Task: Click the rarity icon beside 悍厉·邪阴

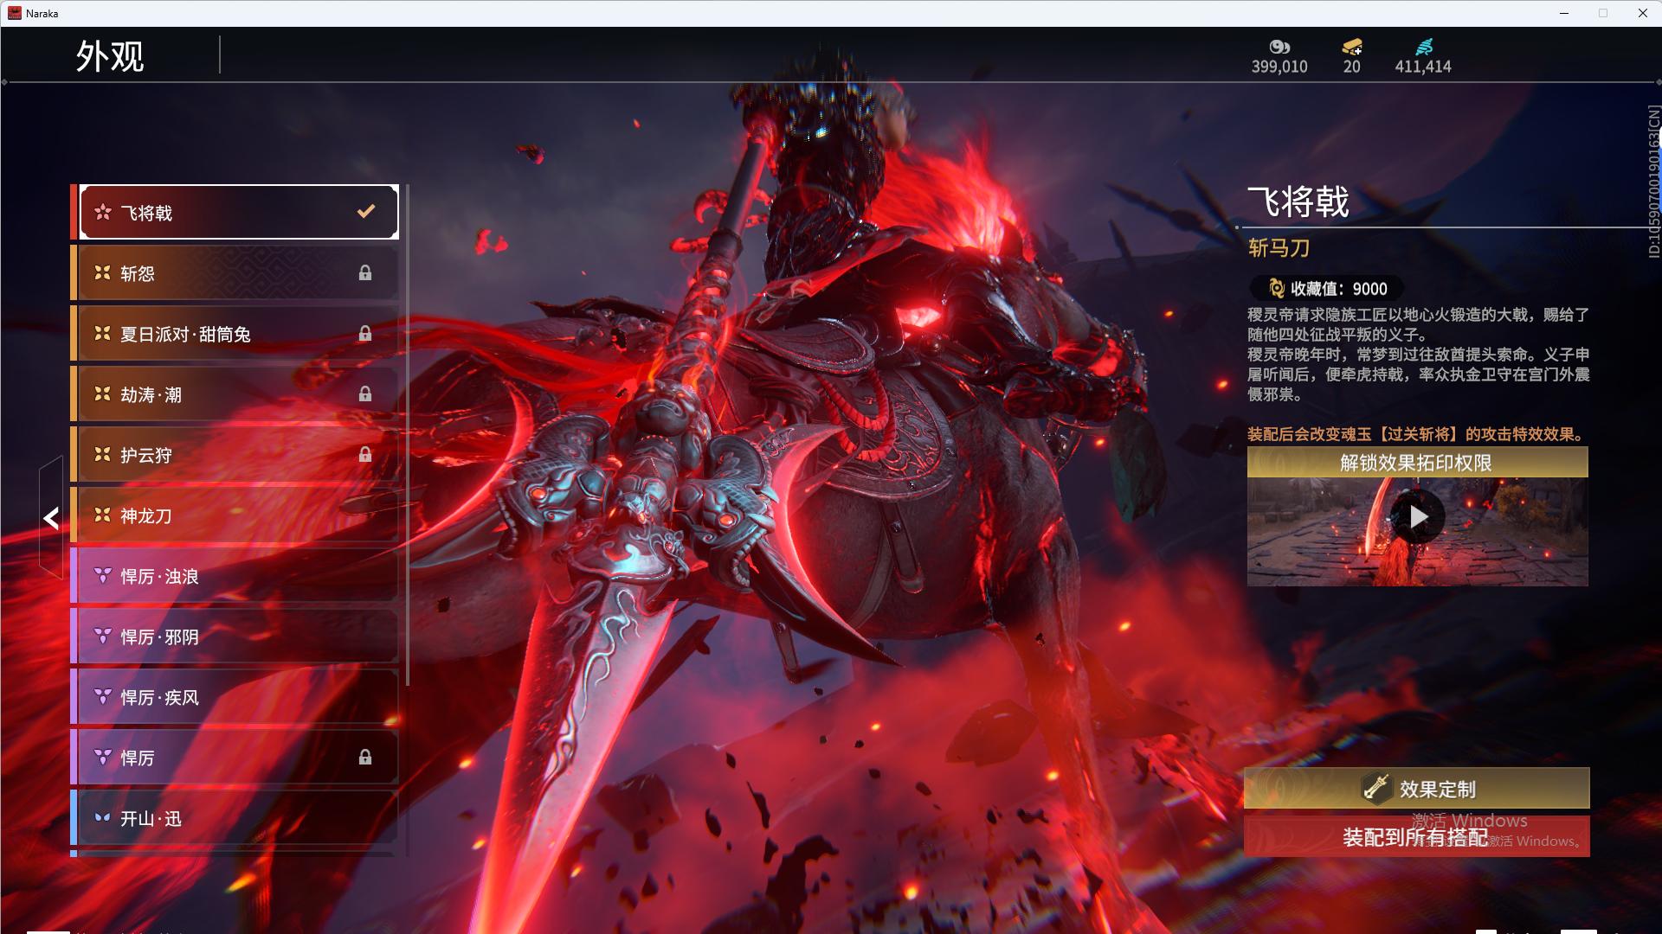Action: click(x=102, y=636)
